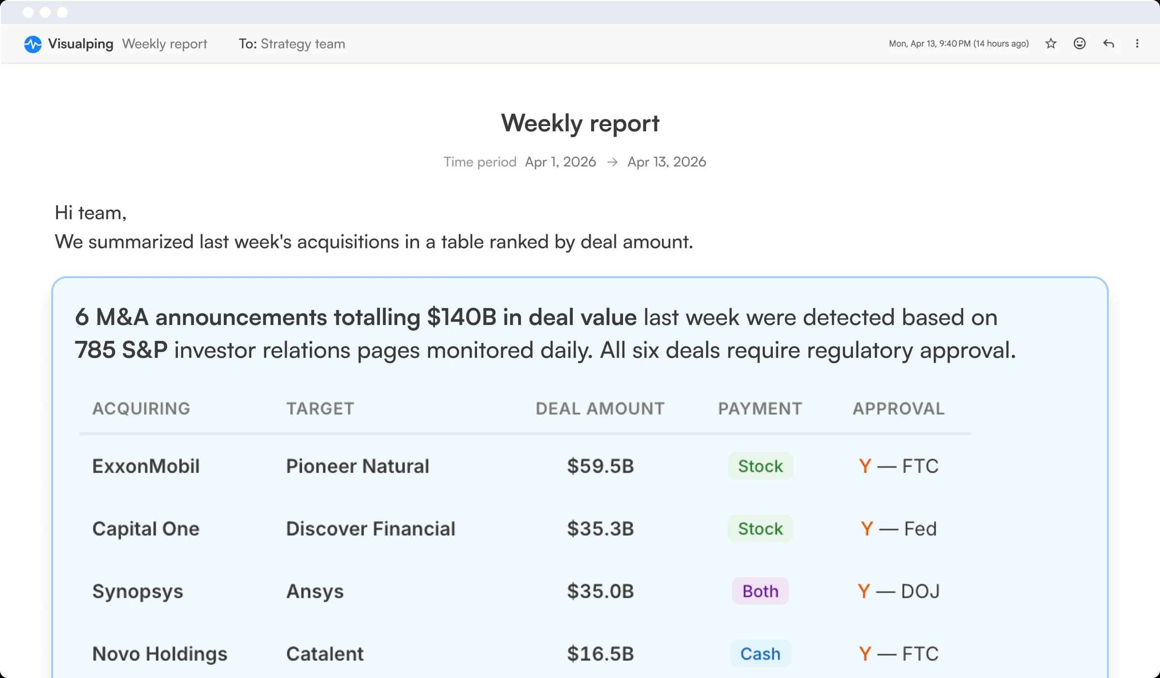
Task: Click the 'ACQUIRING' column header
Action: (x=141, y=409)
